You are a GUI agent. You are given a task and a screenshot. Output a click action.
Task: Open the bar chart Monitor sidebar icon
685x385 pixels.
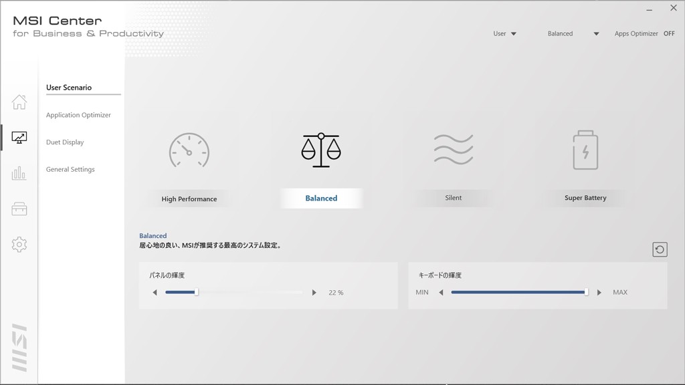[19, 173]
